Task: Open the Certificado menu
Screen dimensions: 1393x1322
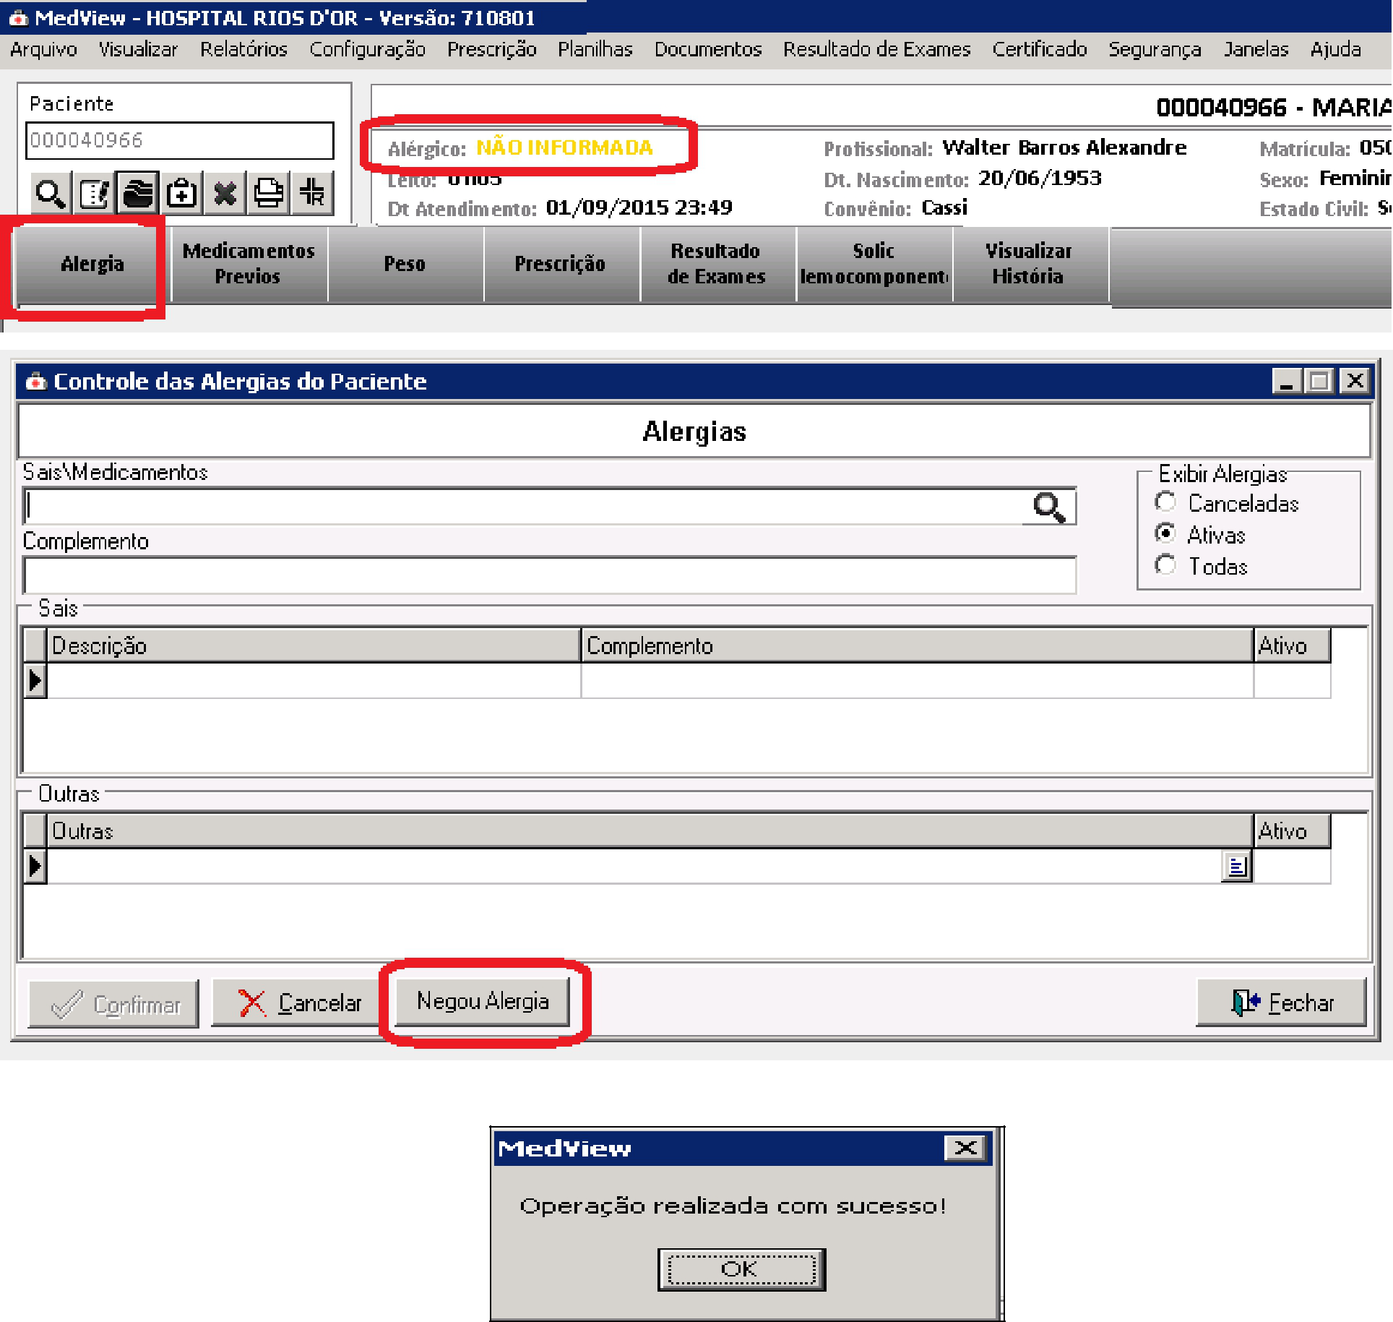Action: click(x=1040, y=49)
